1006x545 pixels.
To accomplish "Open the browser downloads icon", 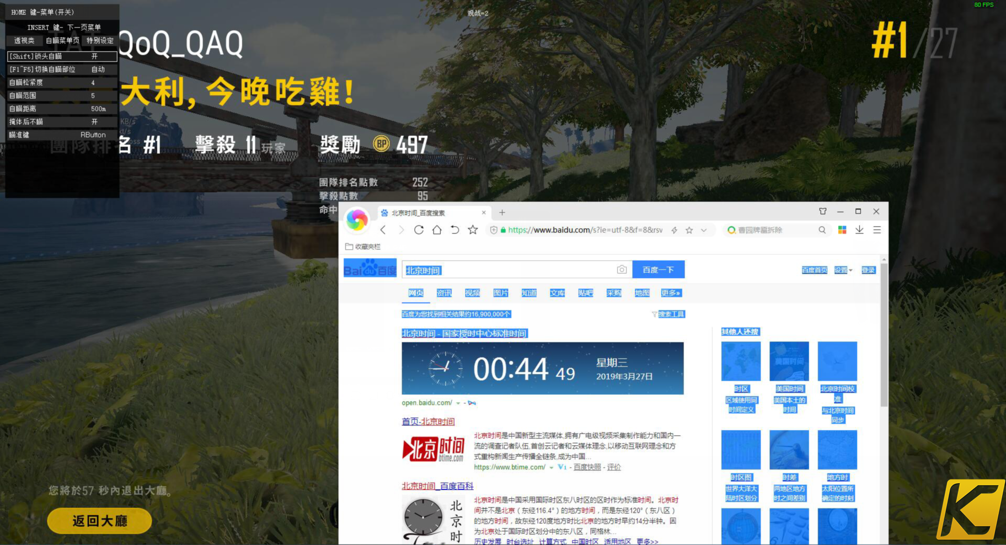I will 859,230.
